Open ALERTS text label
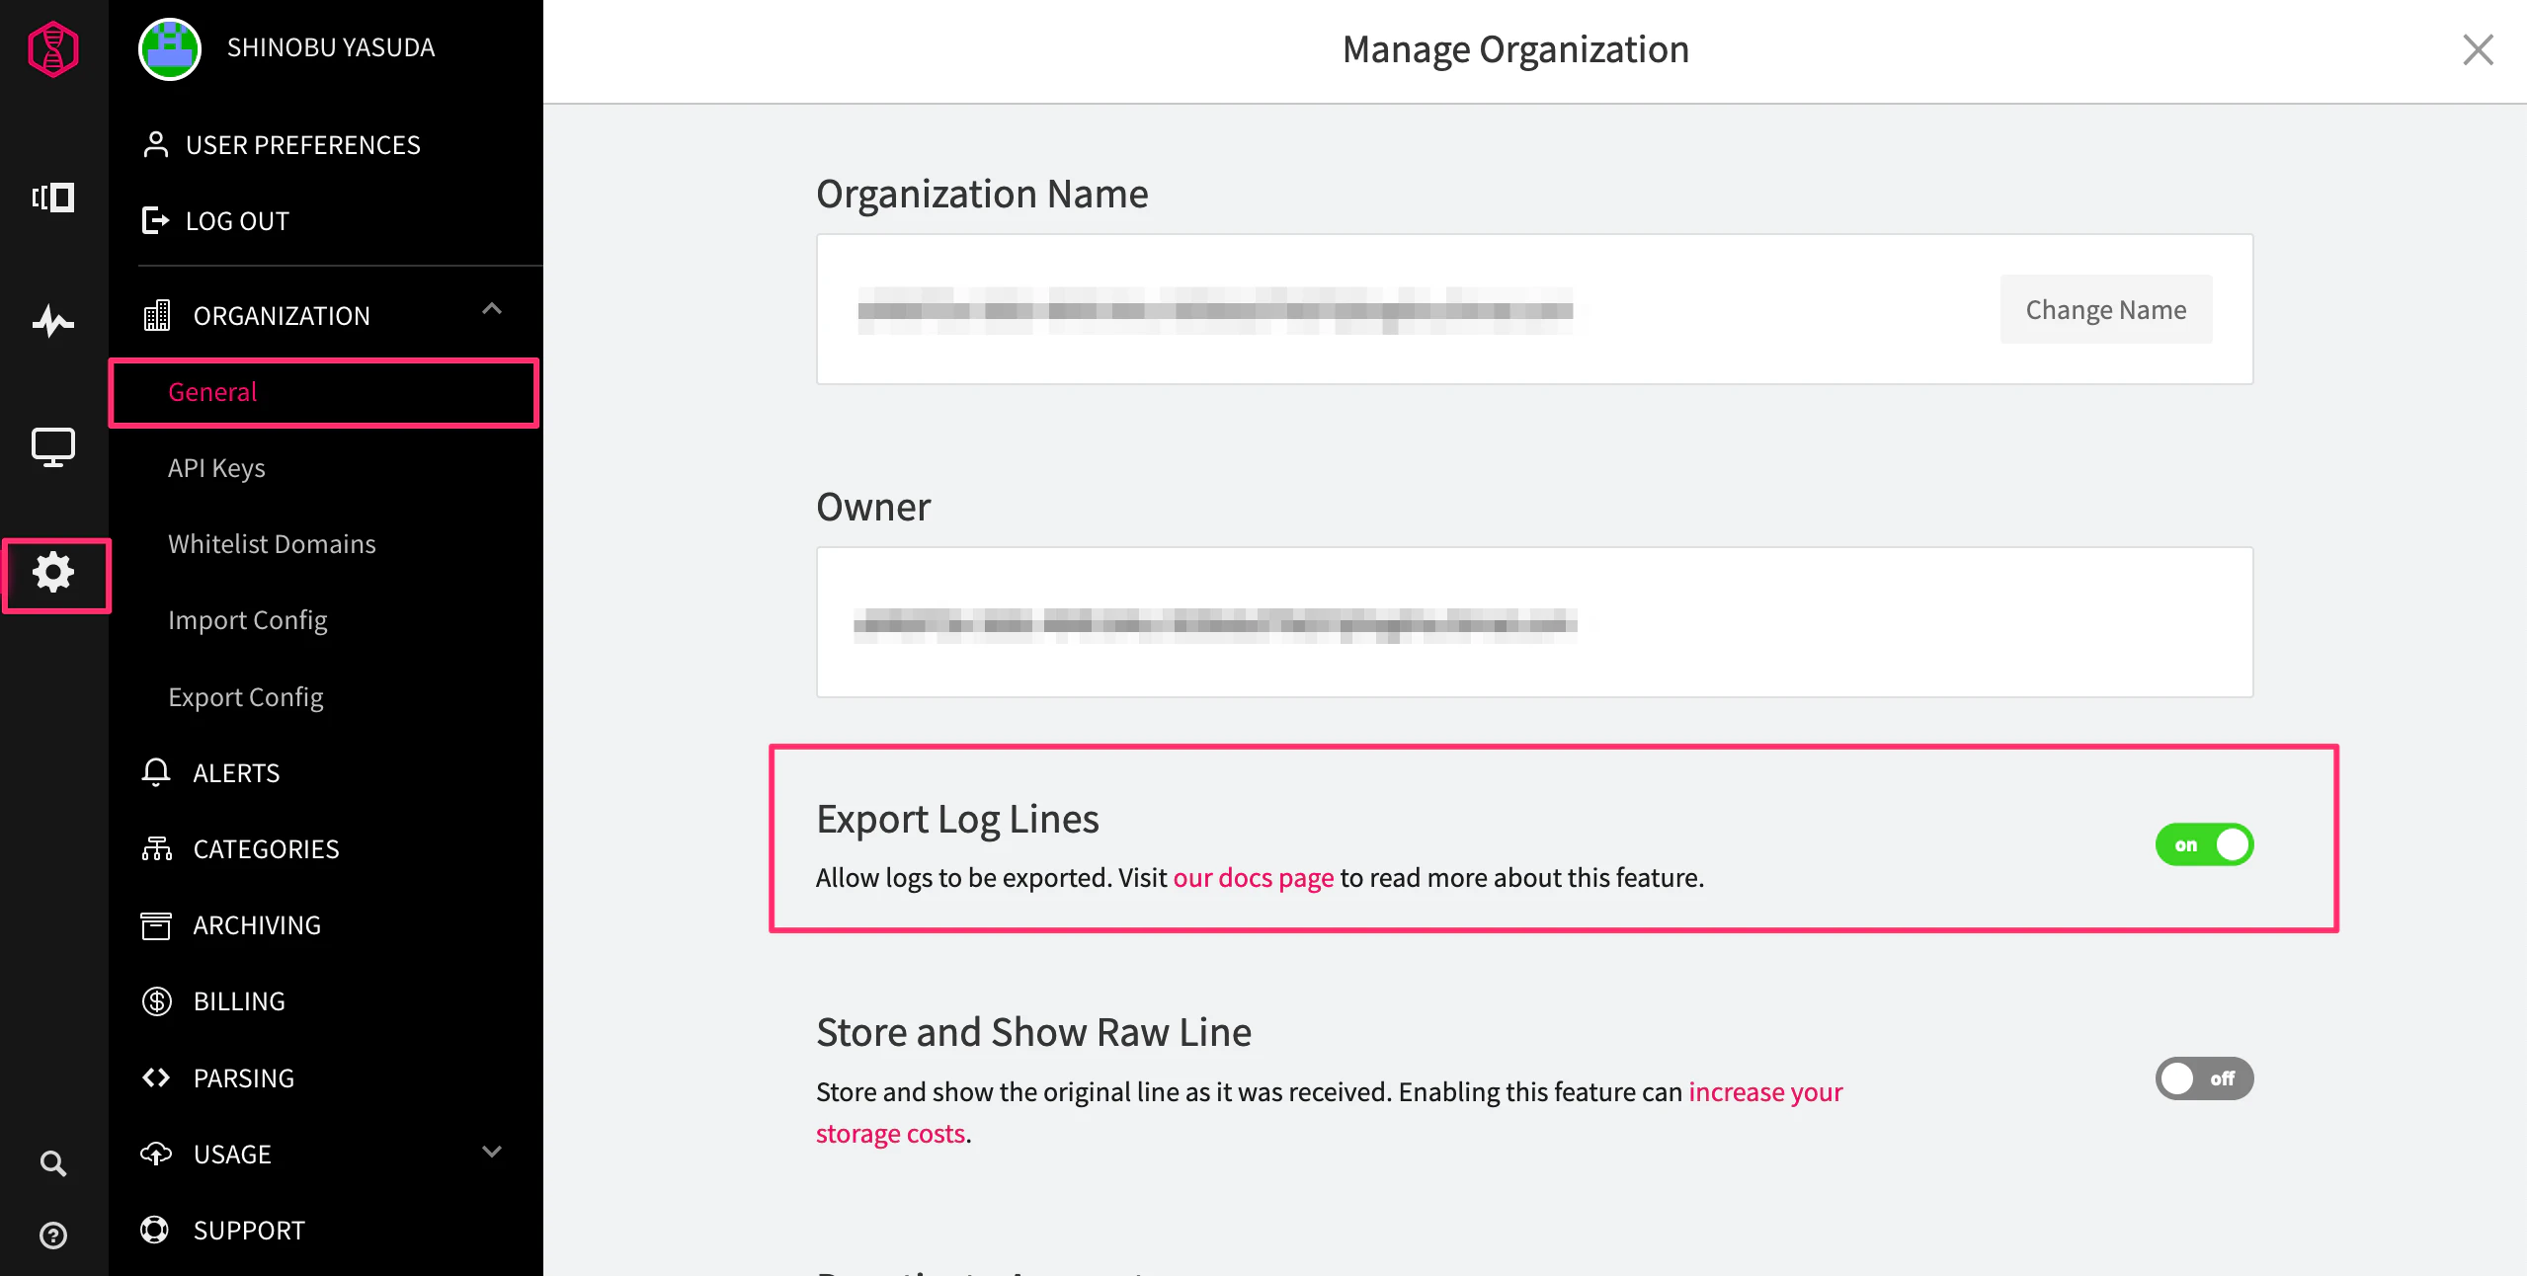 click(x=236, y=773)
